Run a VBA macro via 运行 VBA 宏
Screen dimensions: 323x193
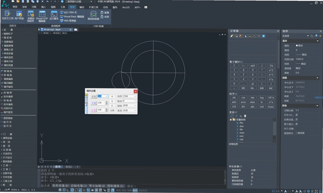tap(68, 12)
